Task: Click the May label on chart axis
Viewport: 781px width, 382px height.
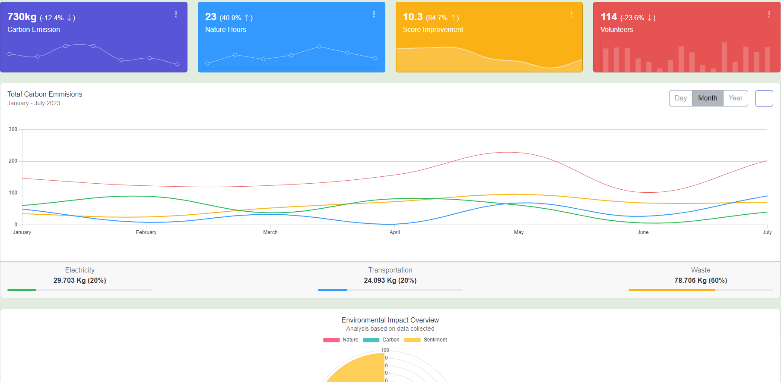Action: click(x=519, y=232)
